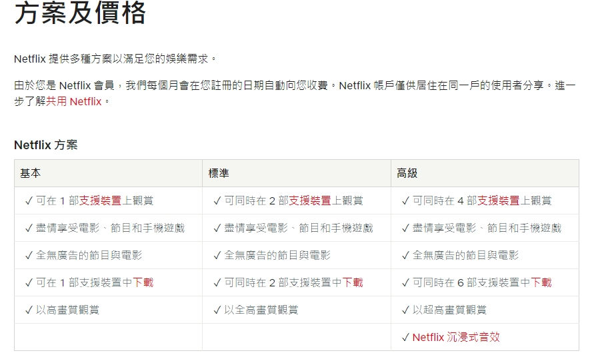Select the 基本 column header
Viewport: 612px width, 359px height.
[x=108, y=173]
